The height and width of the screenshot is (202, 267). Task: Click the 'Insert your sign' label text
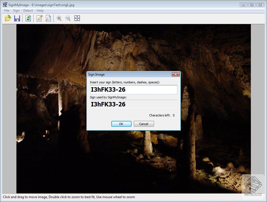pyautogui.click(x=125, y=82)
